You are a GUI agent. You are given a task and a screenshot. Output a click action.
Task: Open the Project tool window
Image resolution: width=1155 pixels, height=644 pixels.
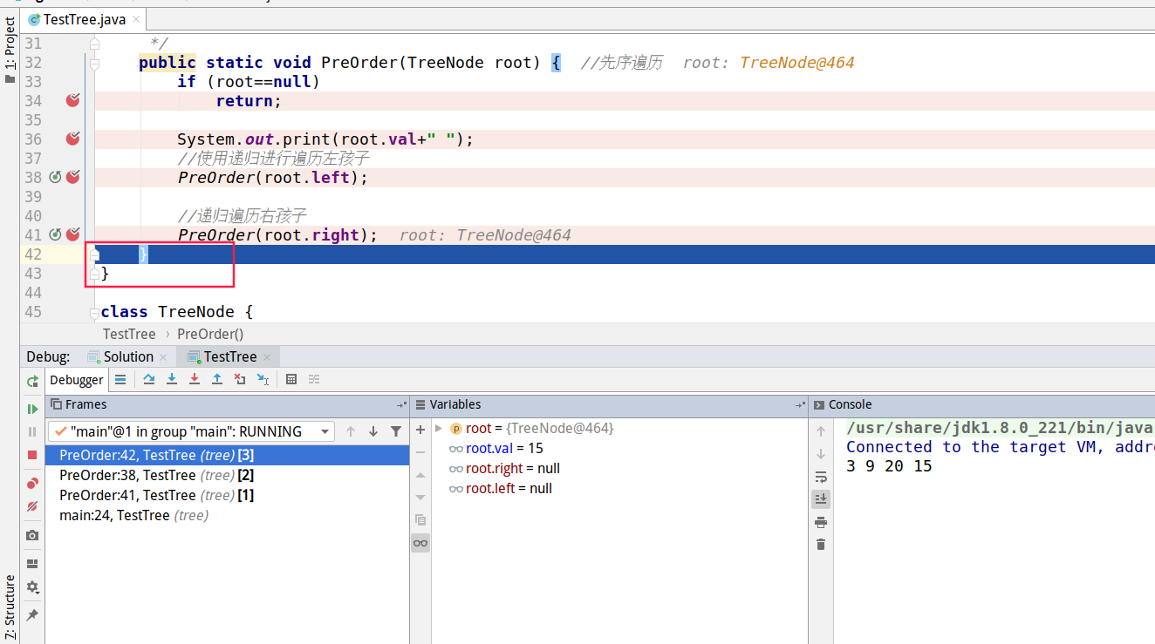tap(10, 48)
